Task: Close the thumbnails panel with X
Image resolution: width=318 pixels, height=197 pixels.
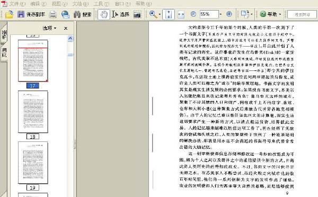Action: [x=66, y=28]
